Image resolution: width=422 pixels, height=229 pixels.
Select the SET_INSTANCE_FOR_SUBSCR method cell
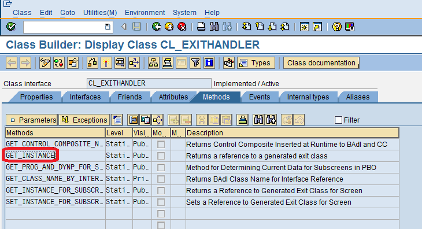click(55, 202)
